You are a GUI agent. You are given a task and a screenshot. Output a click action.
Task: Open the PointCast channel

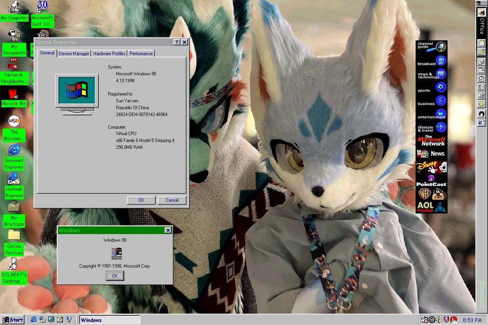432,181
